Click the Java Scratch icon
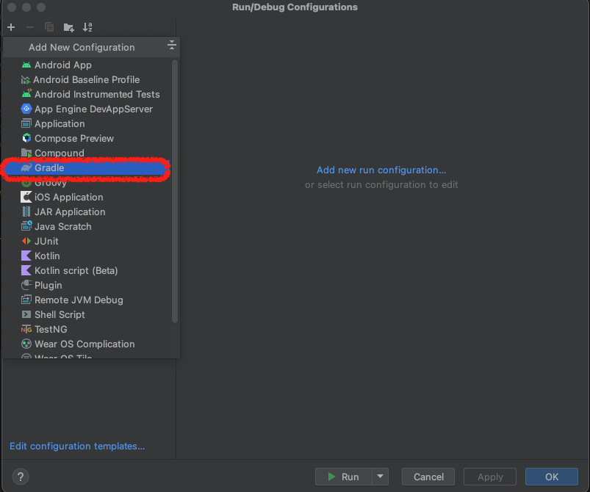The height and width of the screenshot is (492, 590). pyautogui.click(x=26, y=226)
